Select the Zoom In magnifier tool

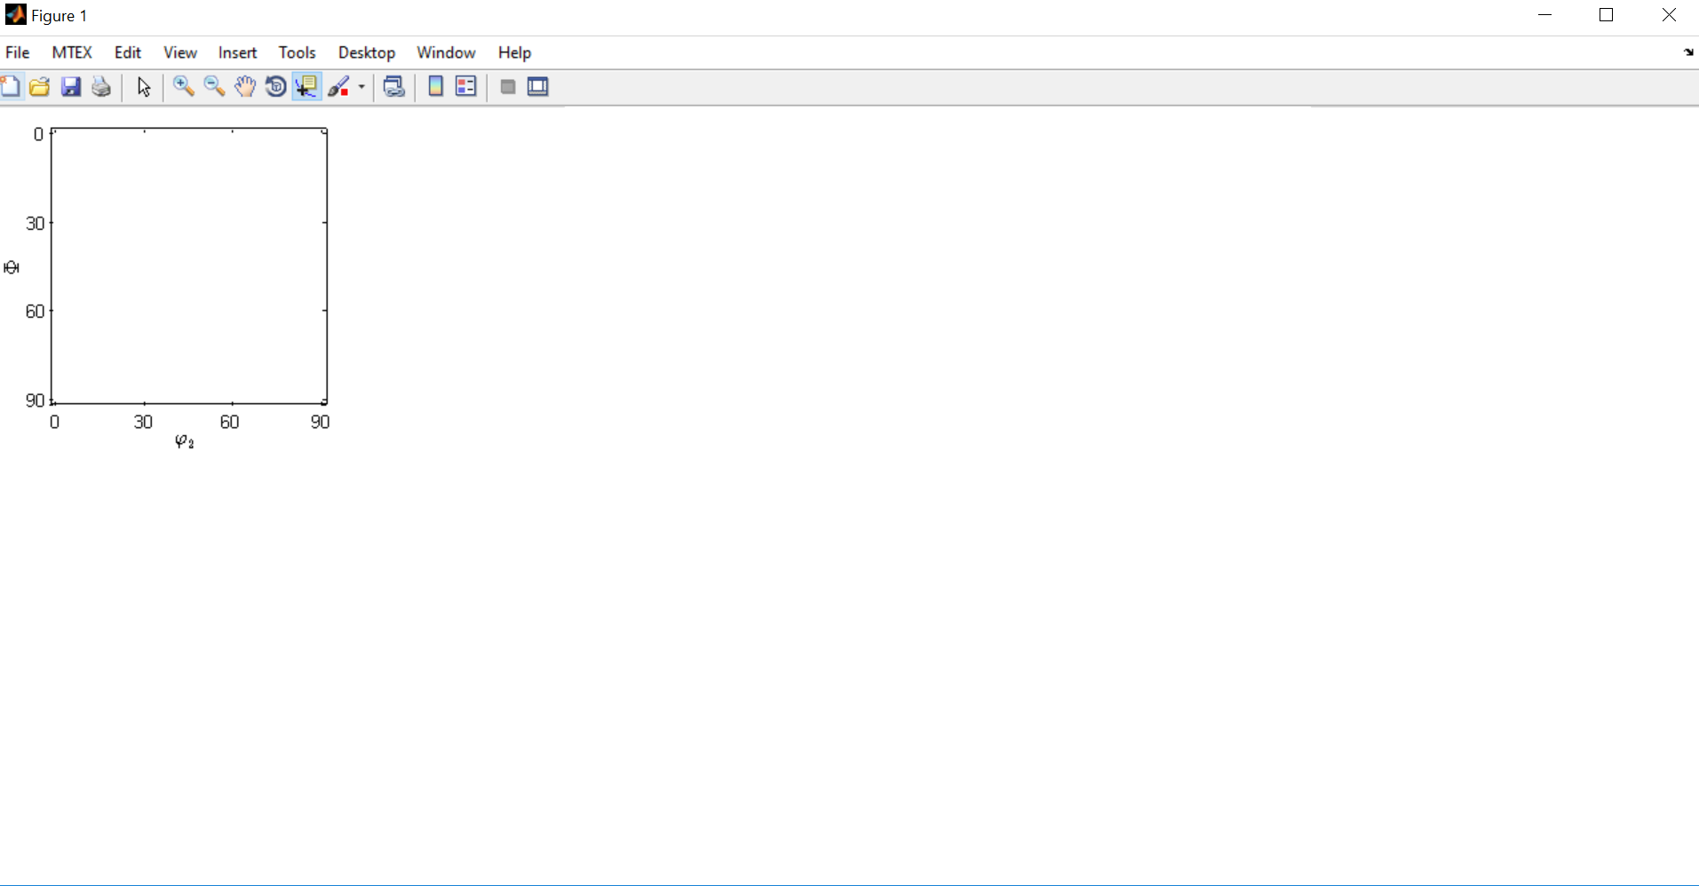(x=184, y=86)
